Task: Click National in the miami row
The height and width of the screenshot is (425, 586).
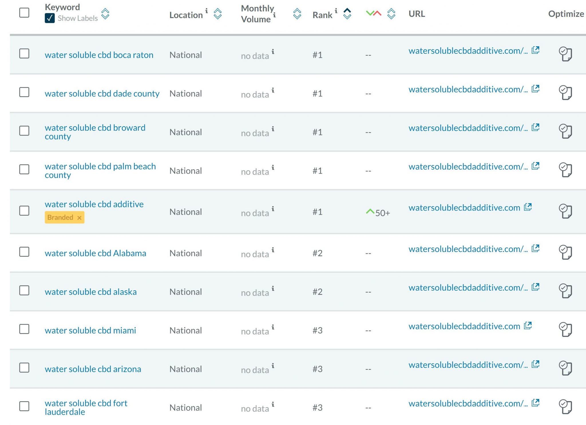Action: 186,330
